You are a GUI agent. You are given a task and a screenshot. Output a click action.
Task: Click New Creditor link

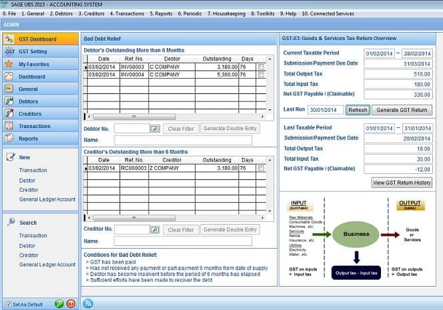tap(29, 190)
